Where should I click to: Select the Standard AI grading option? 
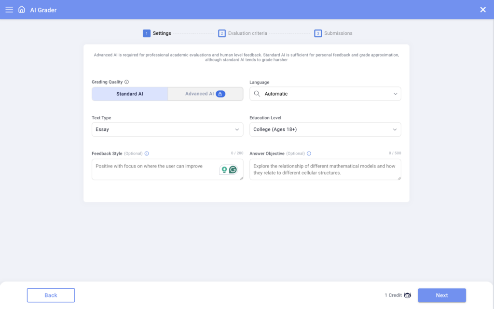(x=130, y=94)
